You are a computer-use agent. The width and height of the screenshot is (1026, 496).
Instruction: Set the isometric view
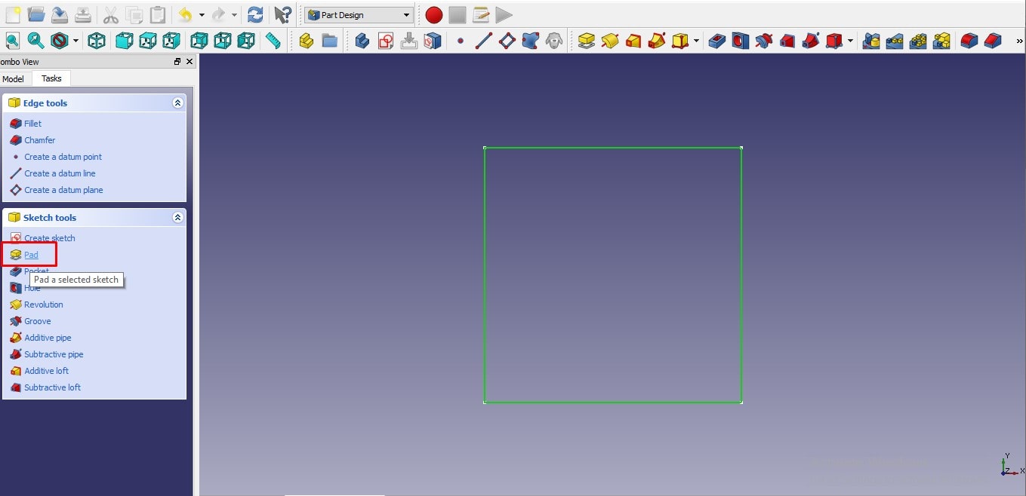(x=97, y=41)
